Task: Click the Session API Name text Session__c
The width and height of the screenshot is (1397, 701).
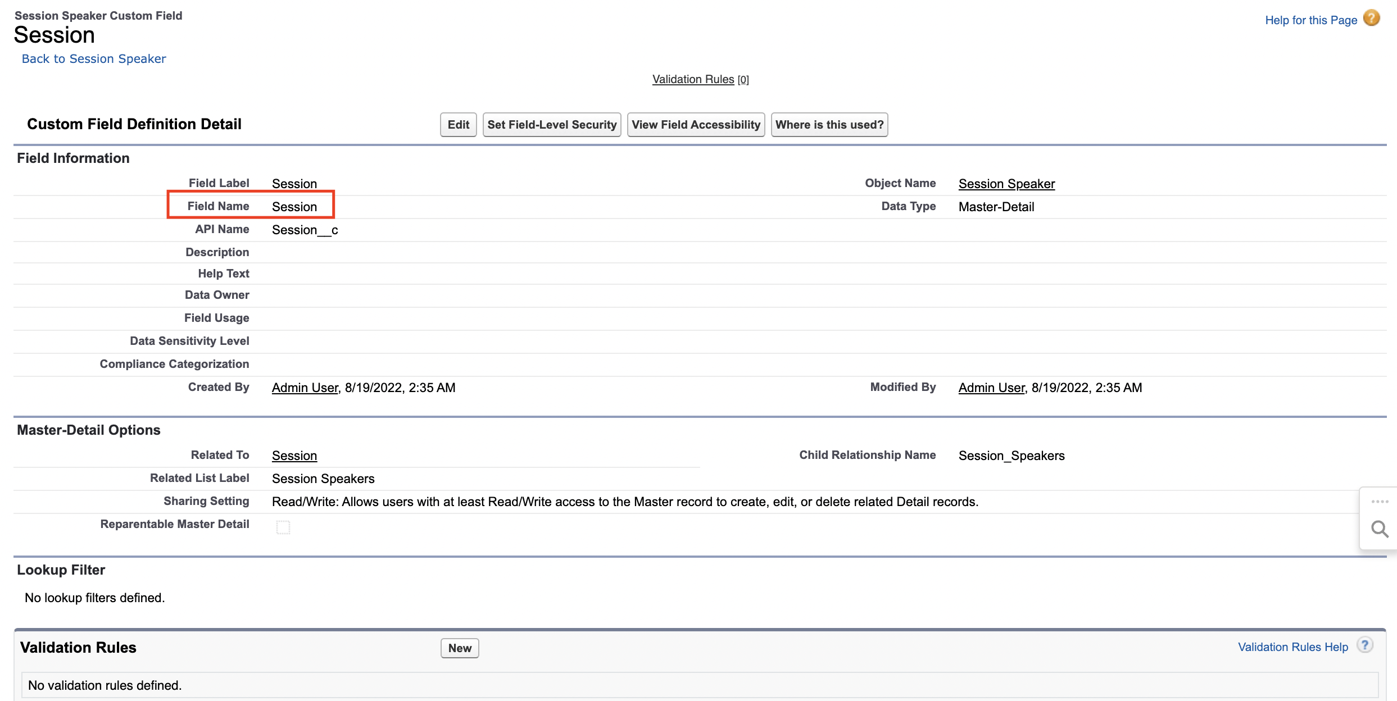Action: tap(304, 230)
